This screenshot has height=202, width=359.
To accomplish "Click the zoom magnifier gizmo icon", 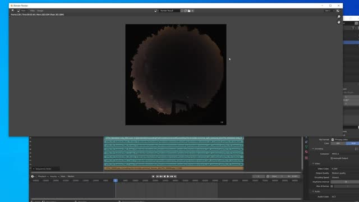I will [339, 17].
